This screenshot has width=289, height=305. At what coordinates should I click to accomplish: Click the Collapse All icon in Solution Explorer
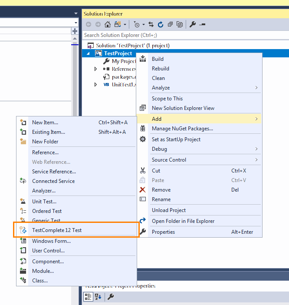(170, 24)
